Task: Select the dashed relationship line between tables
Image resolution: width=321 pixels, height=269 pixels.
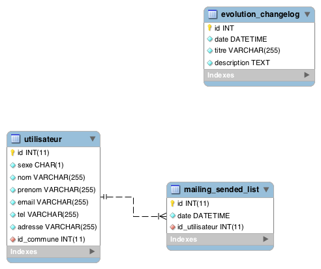Action: point(133,206)
